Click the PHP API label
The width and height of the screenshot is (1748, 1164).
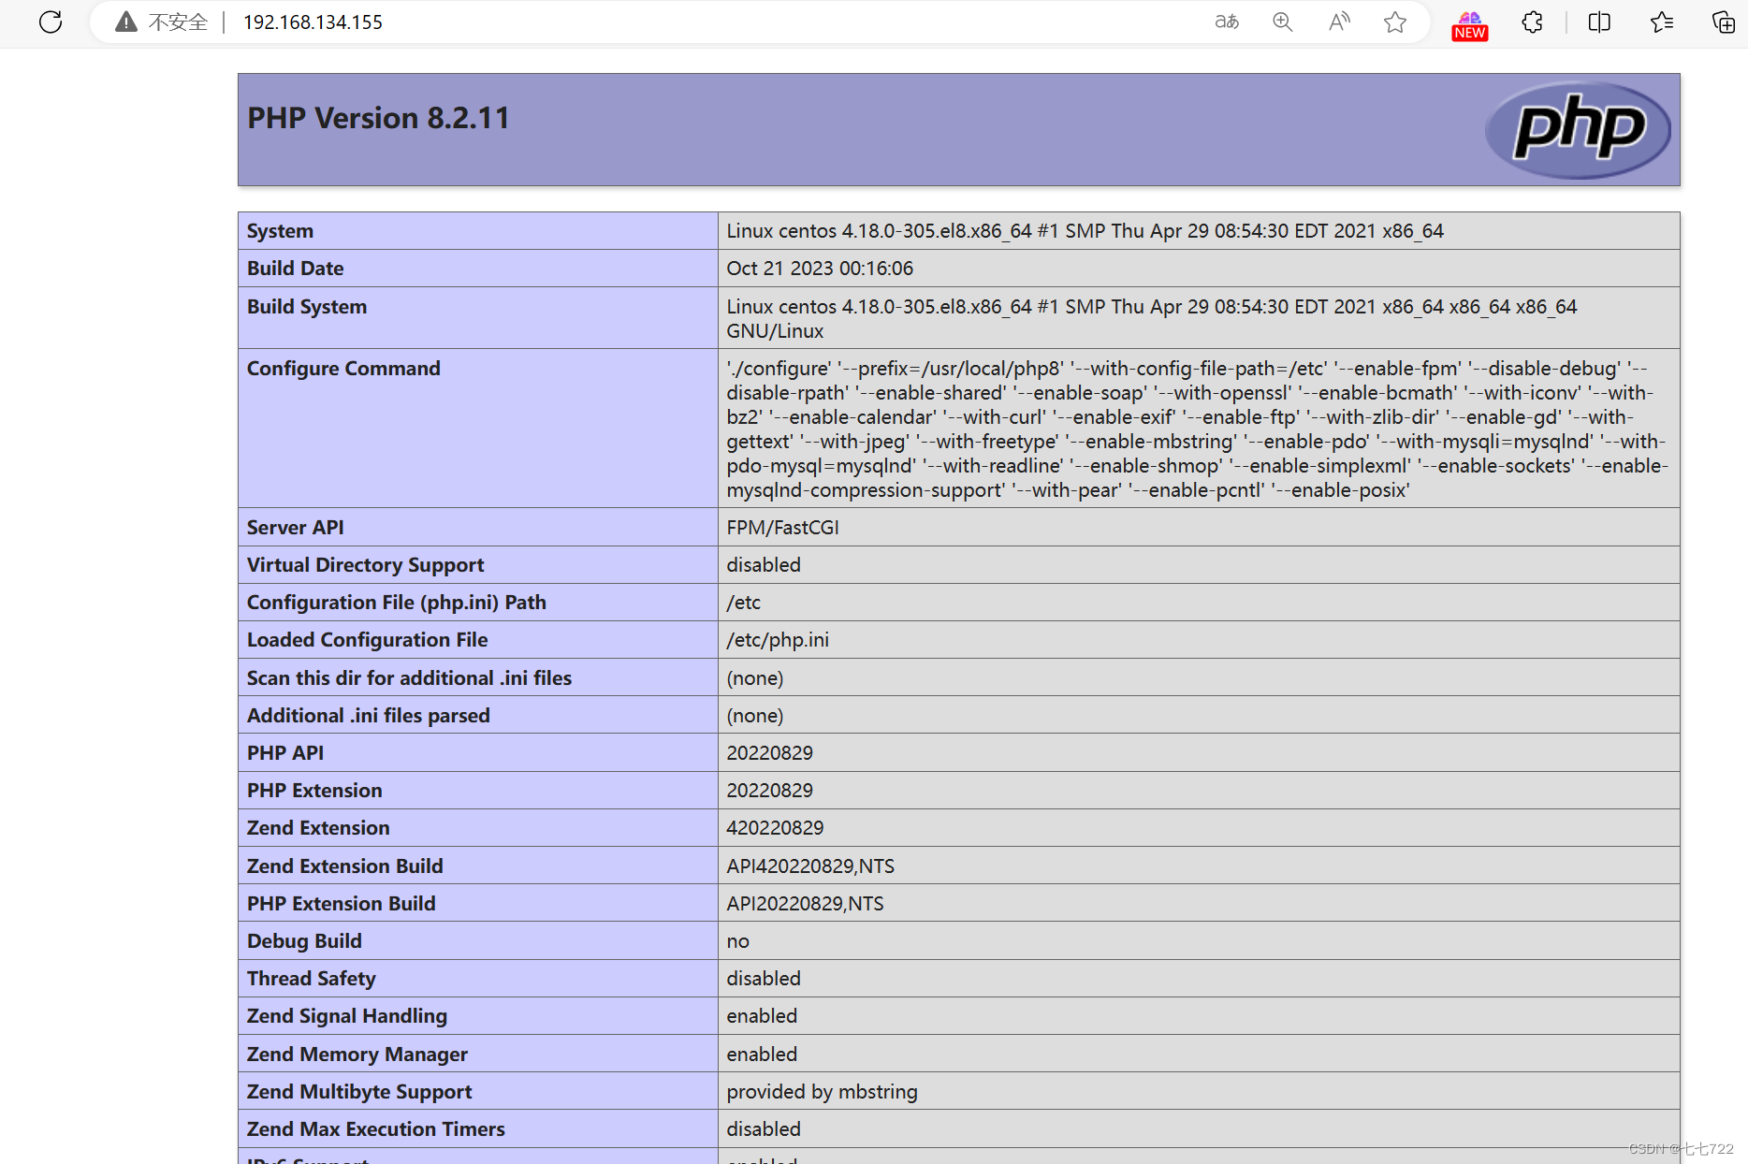click(x=285, y=753)
